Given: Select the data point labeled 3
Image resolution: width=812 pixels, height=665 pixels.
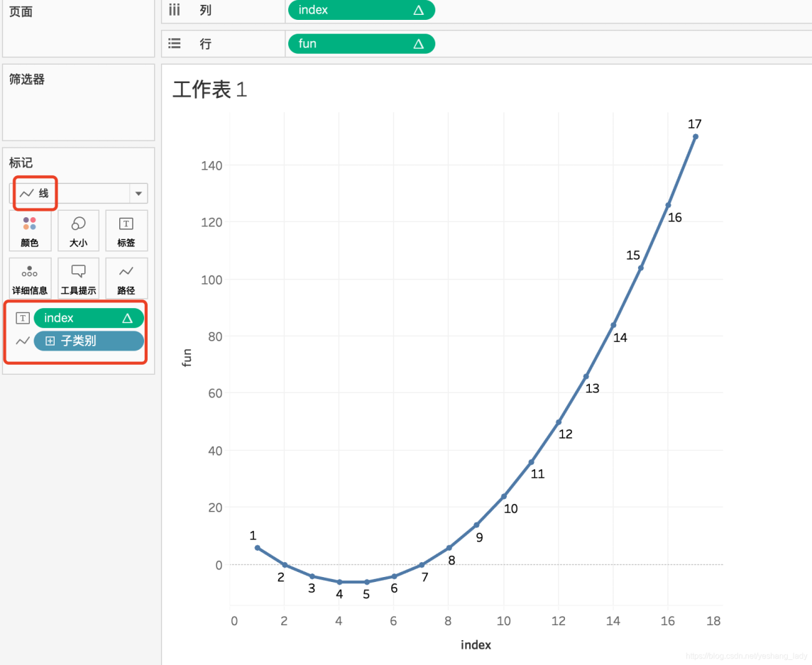Looking at the screenshot, I should click(312, 576).
